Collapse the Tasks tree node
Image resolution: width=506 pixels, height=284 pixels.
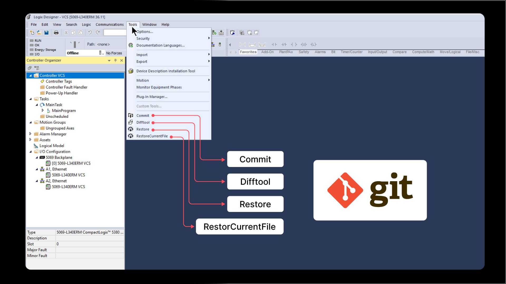click(x=31, y=99)
